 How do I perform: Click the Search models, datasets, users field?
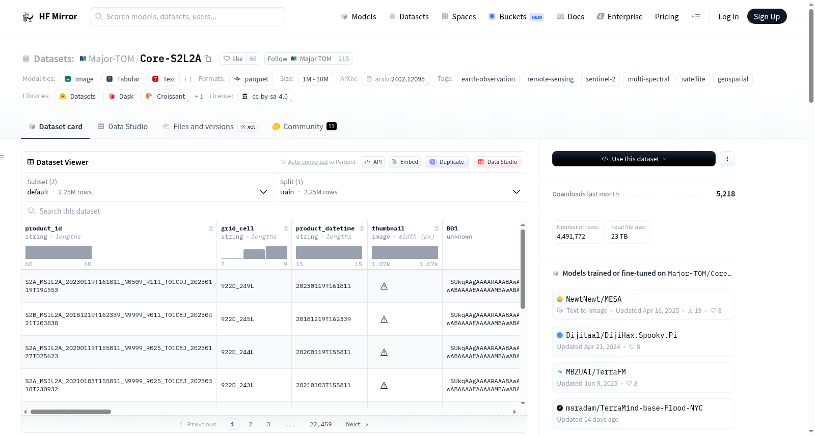(x=187, y=16)
